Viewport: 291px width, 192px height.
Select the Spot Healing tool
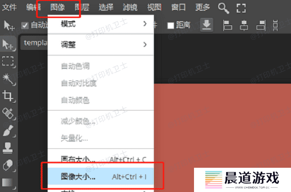point(8,113)
